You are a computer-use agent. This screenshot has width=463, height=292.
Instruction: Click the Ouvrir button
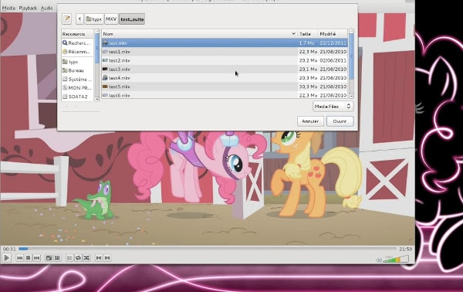coord(340,121)
